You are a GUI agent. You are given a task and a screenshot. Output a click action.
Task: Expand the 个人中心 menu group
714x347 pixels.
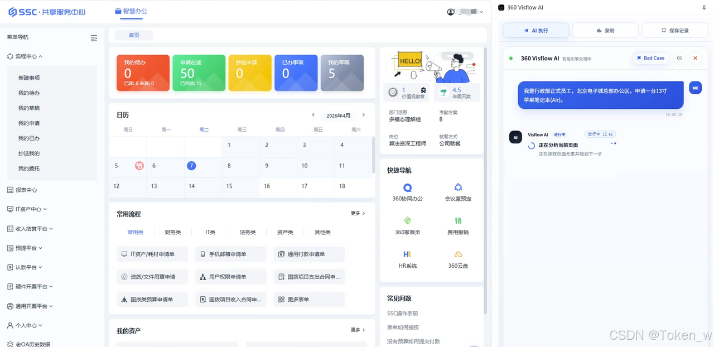tap(25, 325)
